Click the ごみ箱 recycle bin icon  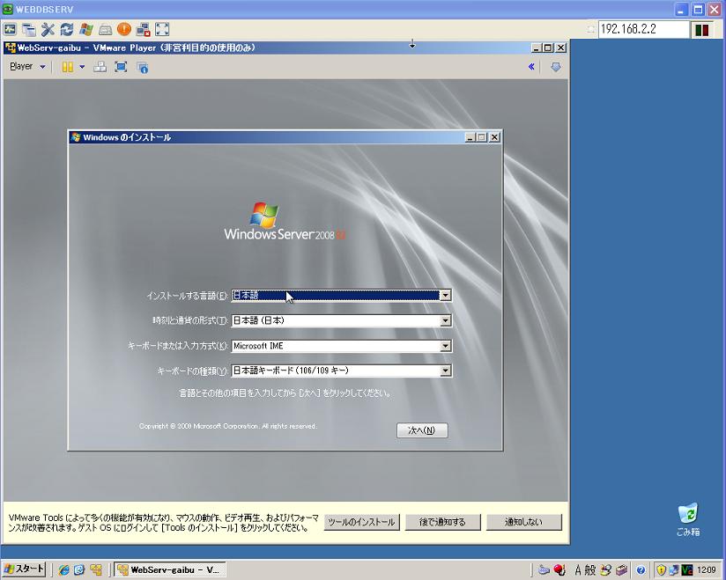click(688, 519)
